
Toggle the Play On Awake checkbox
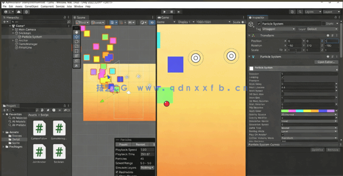(283, 134)
